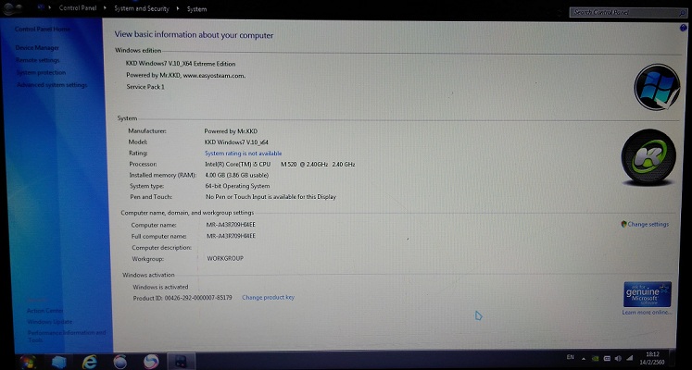Open the network signal tray icon
This screenshot has width=692, height=370.
(630, 358)
